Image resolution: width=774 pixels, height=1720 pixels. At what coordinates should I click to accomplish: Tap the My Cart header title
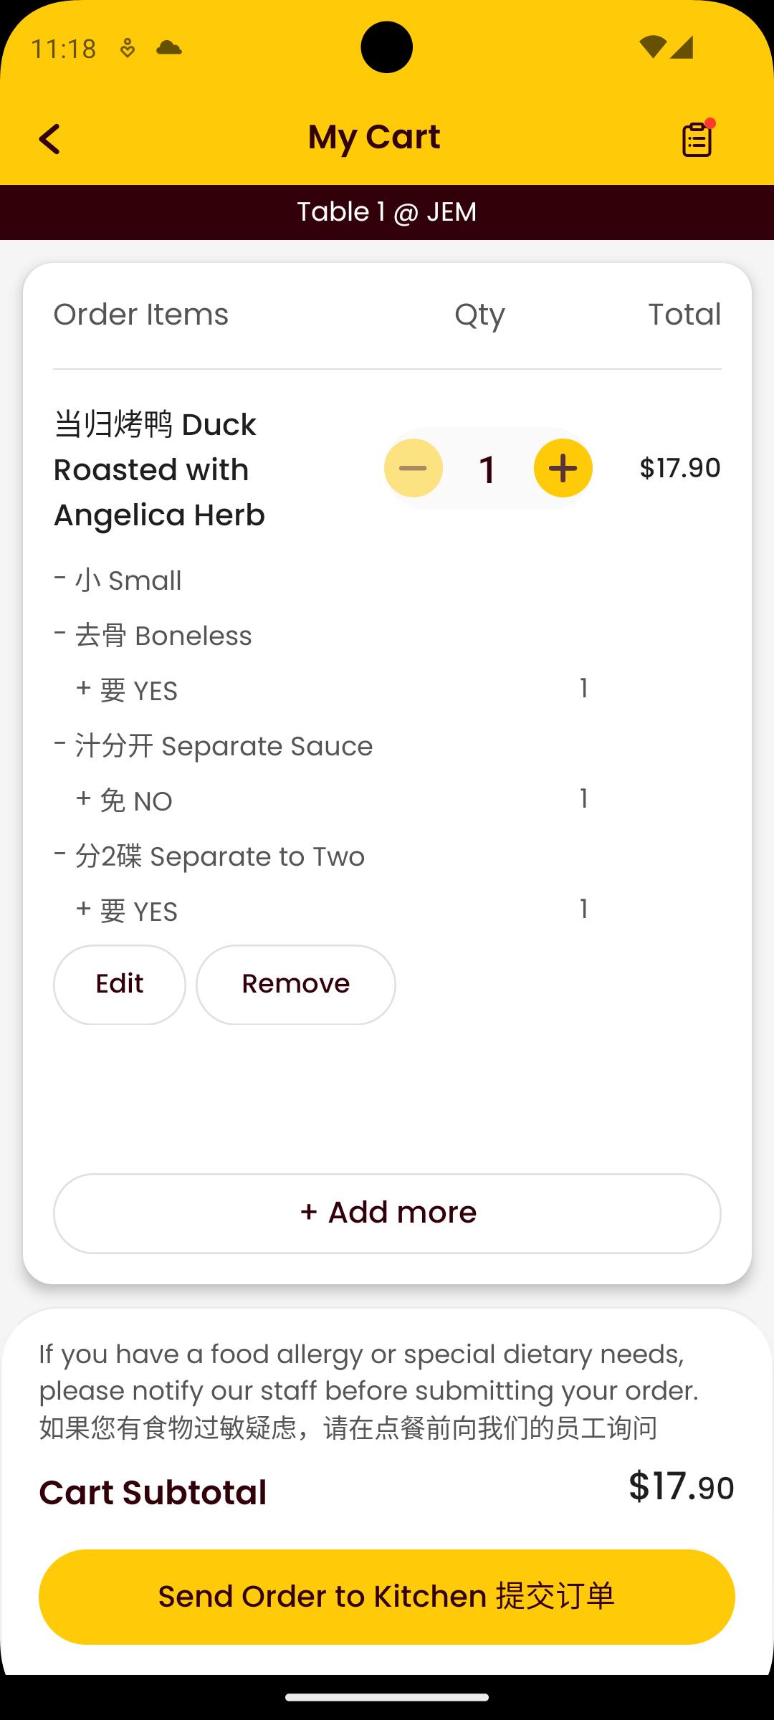(374, 137)
